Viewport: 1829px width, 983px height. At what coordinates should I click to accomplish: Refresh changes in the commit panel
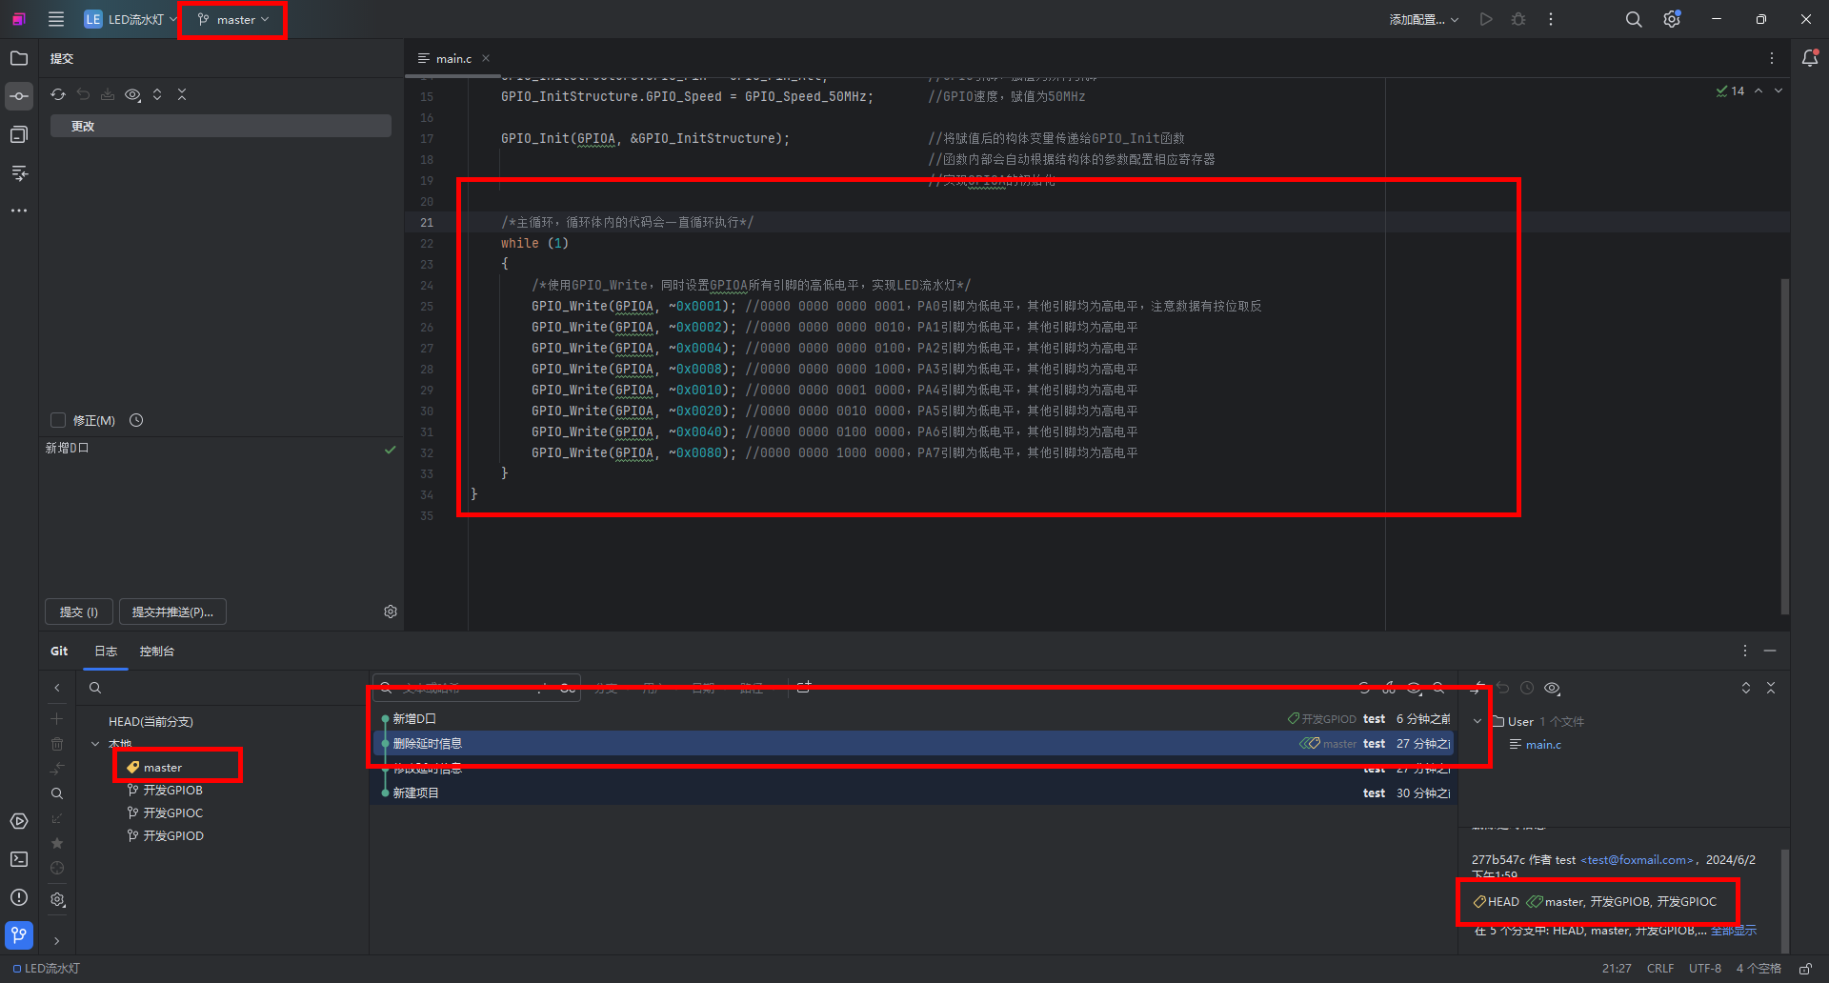(x=58, y=94)
